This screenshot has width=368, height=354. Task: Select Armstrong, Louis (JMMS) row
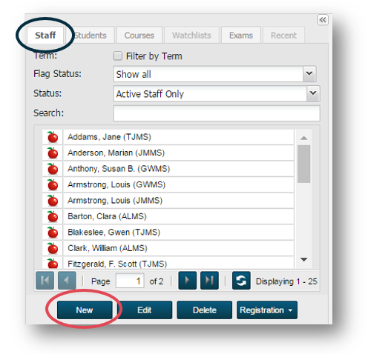(x=168, y=201)
